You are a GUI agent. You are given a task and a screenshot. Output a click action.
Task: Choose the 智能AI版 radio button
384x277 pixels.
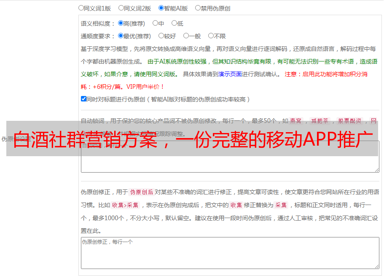(161, 8)
